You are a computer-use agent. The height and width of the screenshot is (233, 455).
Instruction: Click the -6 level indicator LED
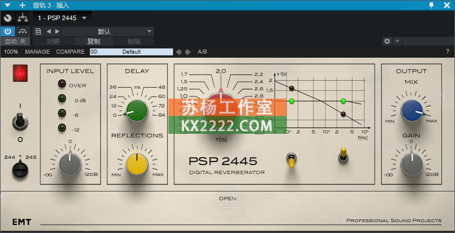point(62,113)
